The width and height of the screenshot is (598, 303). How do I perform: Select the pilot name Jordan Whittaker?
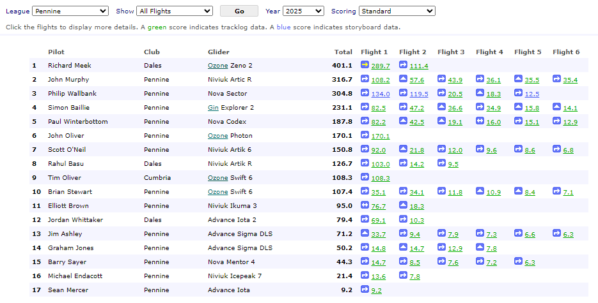[x=75, y=219]
